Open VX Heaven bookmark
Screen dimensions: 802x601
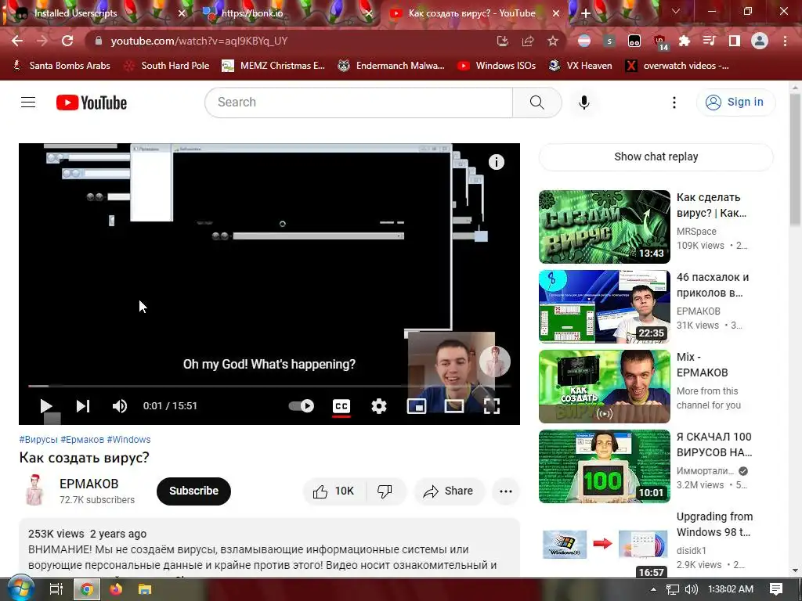580,66
